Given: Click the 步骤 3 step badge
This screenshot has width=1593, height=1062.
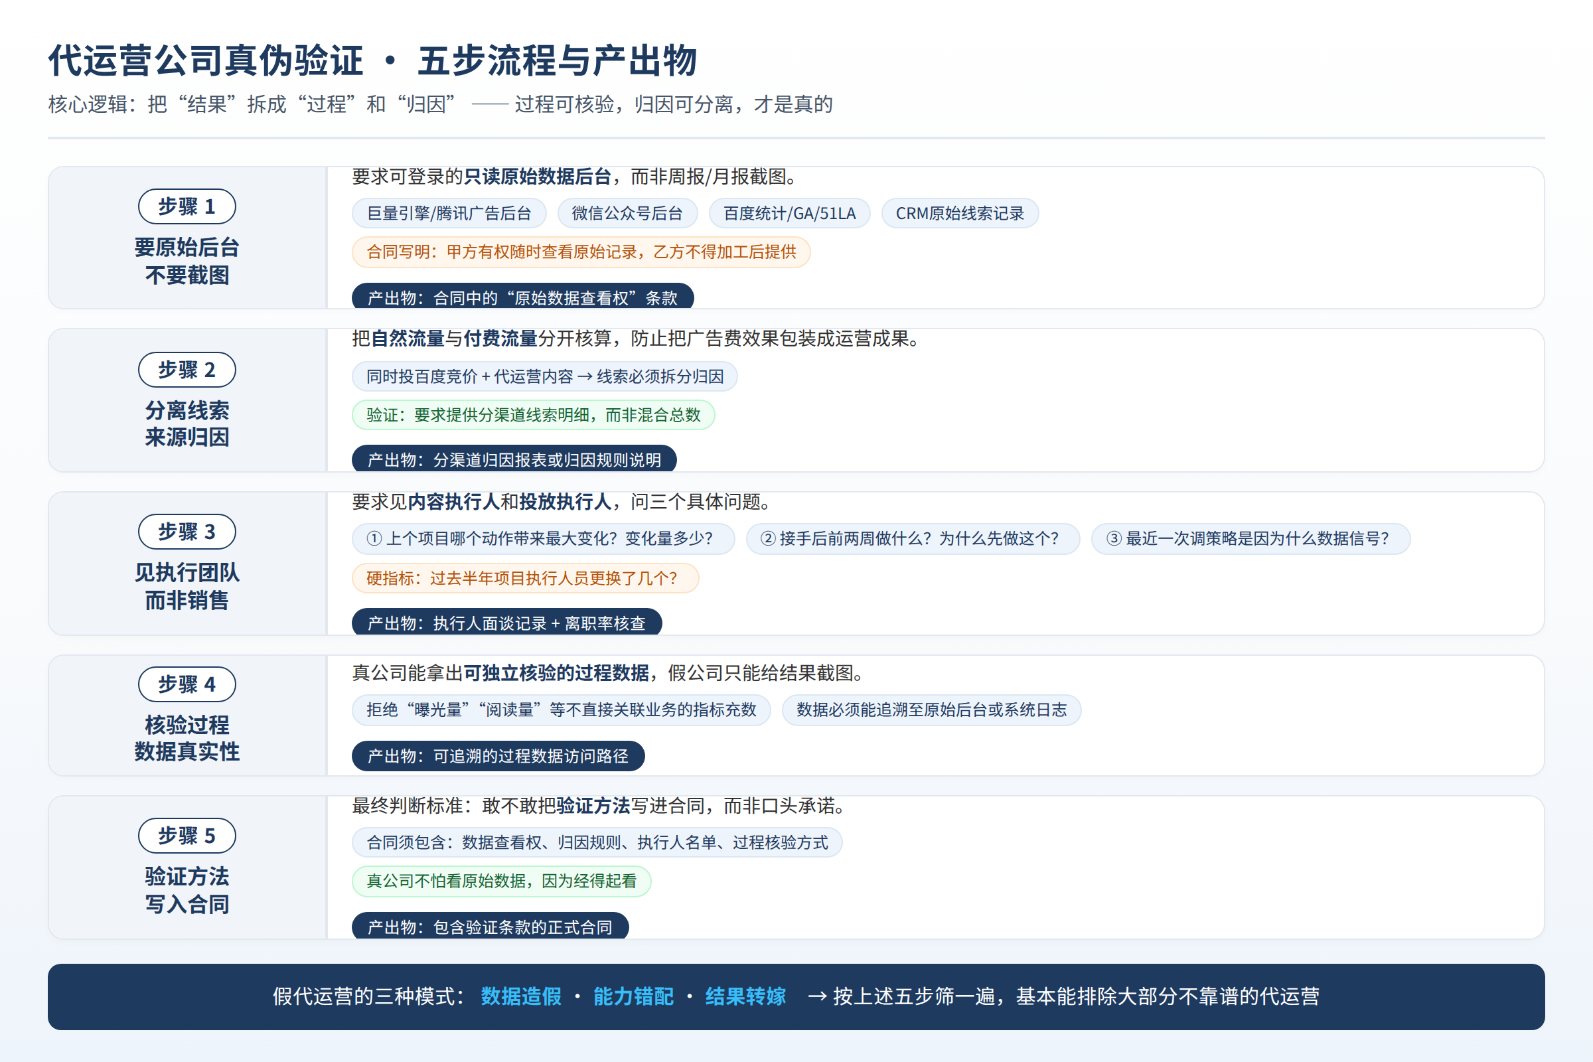Looking at the screenshot, I should point(187,532).
